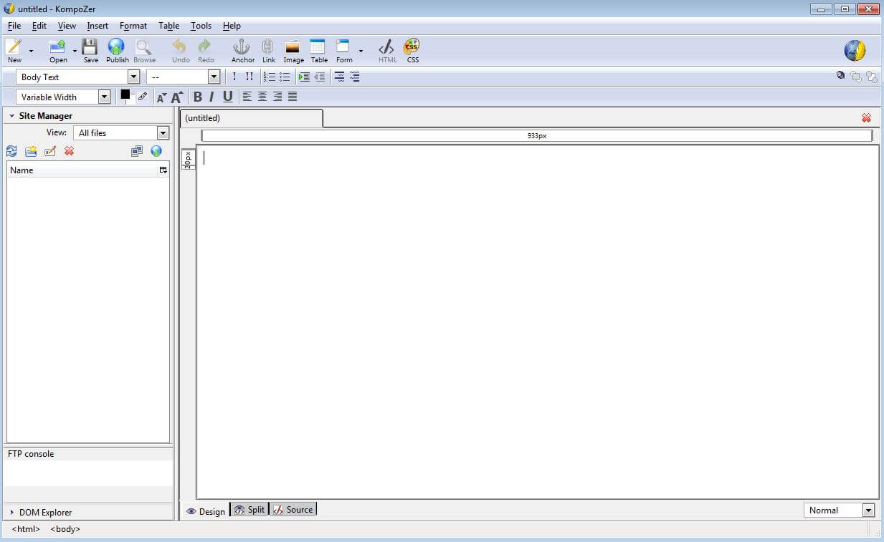Create new folder in Site Manager
The image size is (884, 542).
coord(31,151)
